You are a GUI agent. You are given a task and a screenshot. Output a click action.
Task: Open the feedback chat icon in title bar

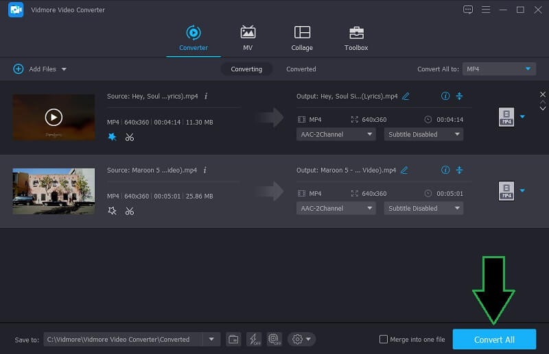click(x=469, y=10)
